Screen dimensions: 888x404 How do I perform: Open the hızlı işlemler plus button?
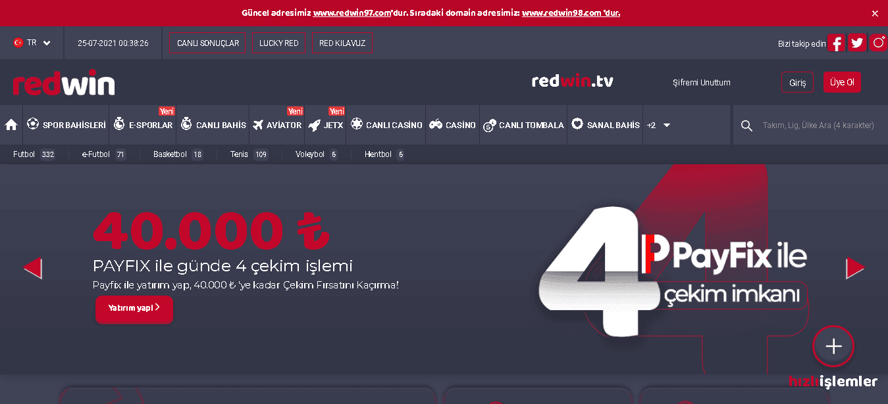833,346
